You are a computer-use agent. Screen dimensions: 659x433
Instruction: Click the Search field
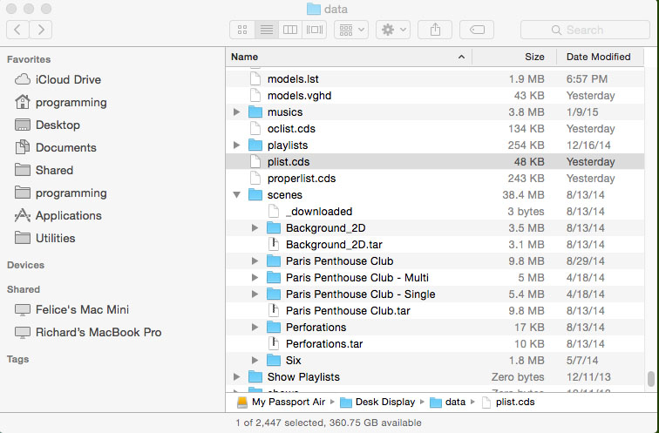click(x=584, y=30)
